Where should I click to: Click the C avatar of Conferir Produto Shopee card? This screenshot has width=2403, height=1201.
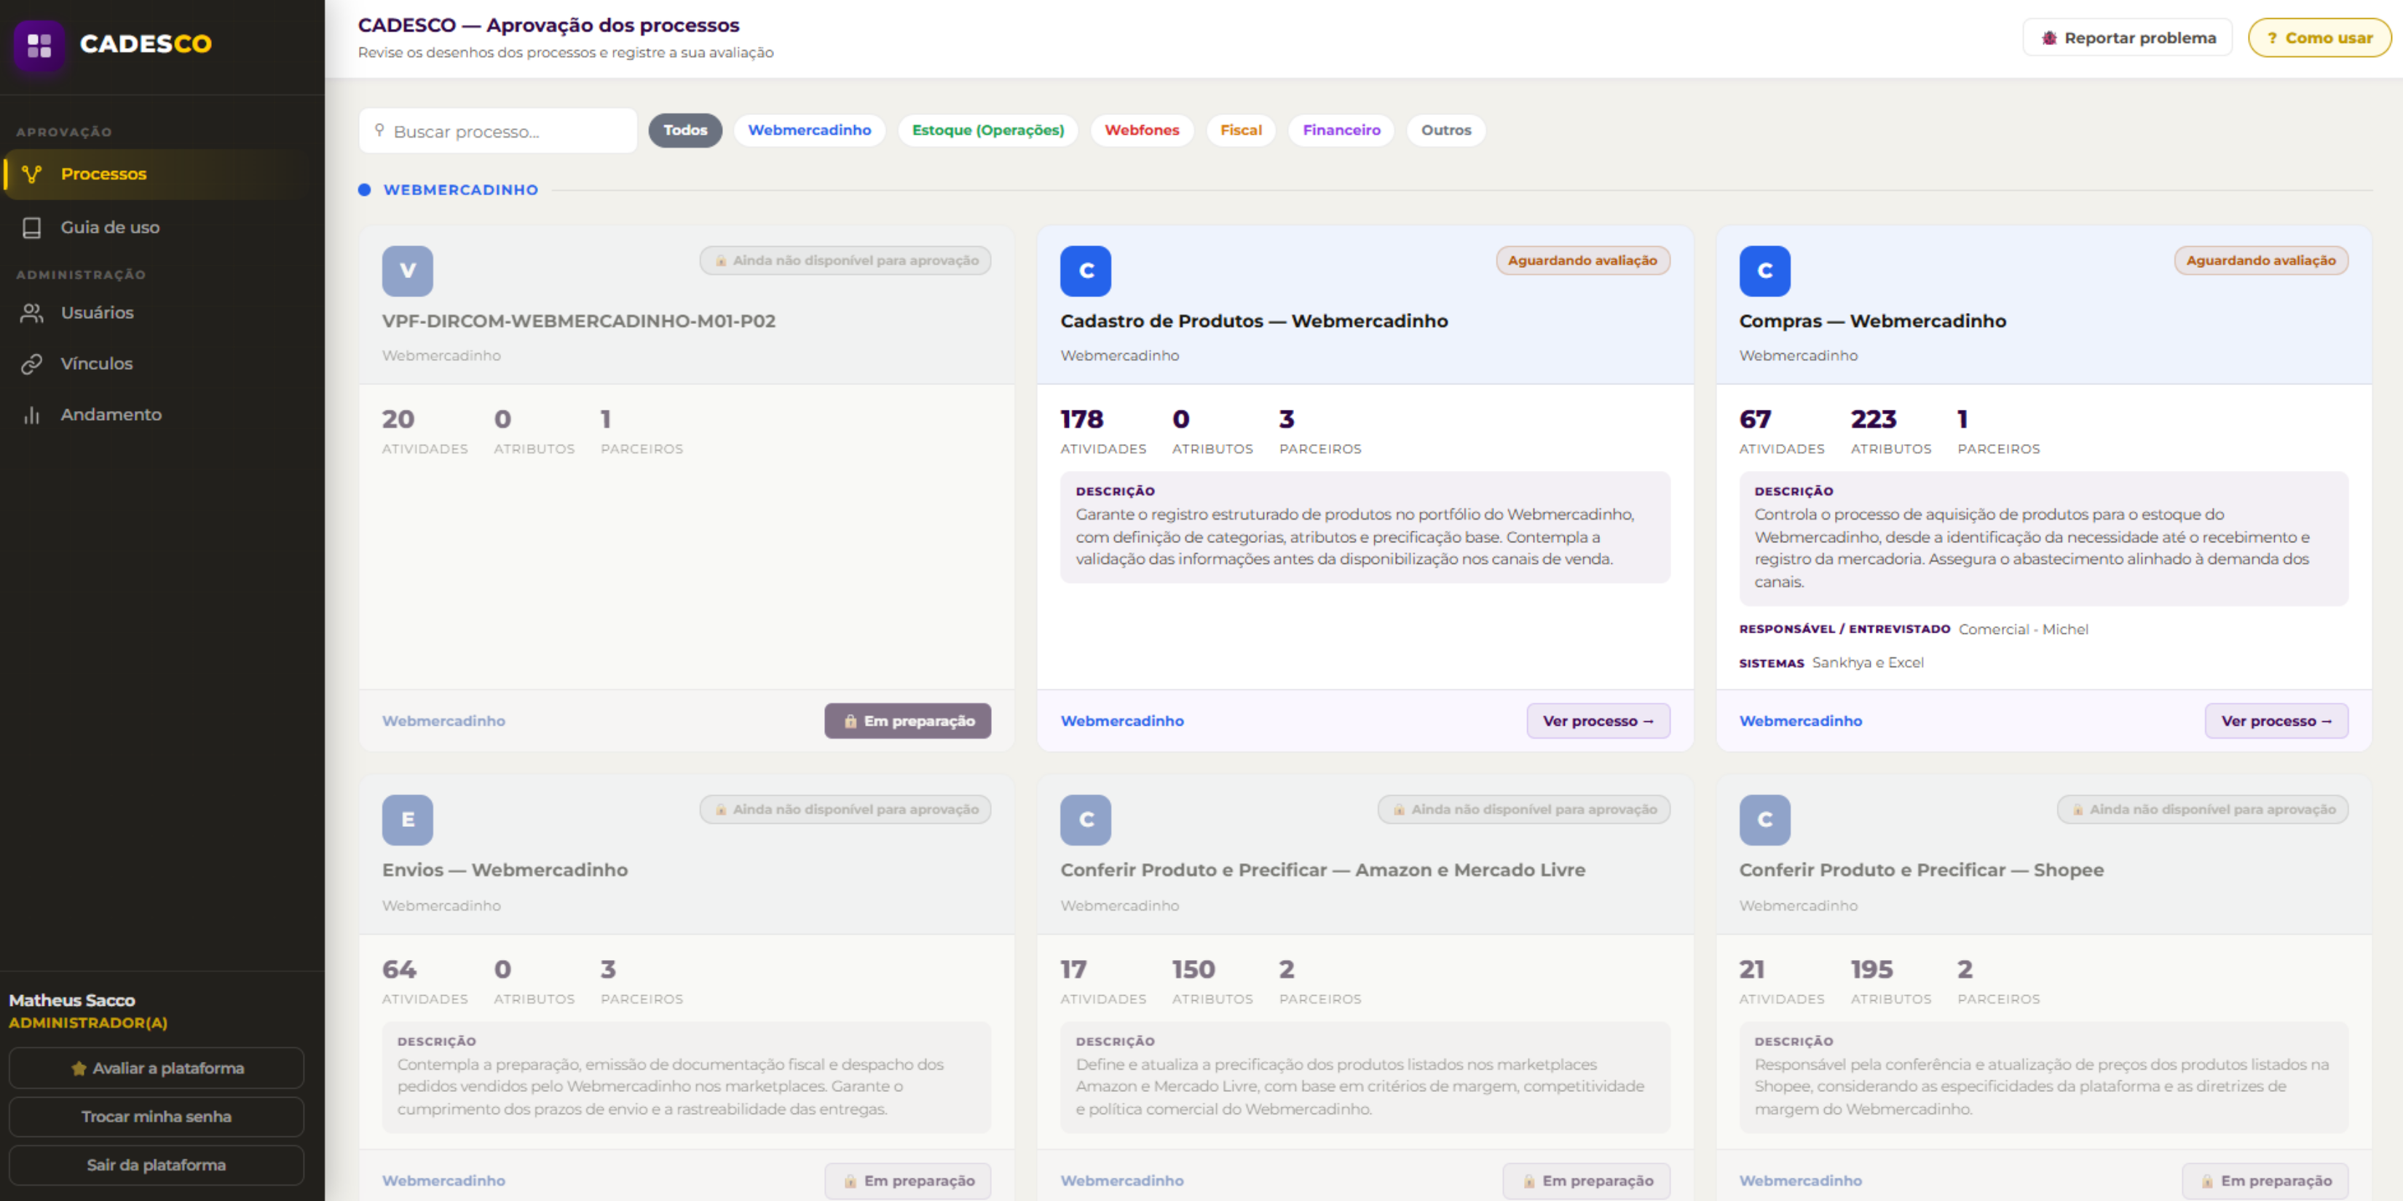[1764, 820]
